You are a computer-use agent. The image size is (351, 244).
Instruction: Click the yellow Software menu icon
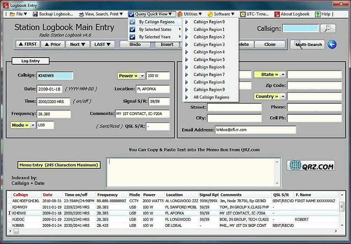[210, 14]
